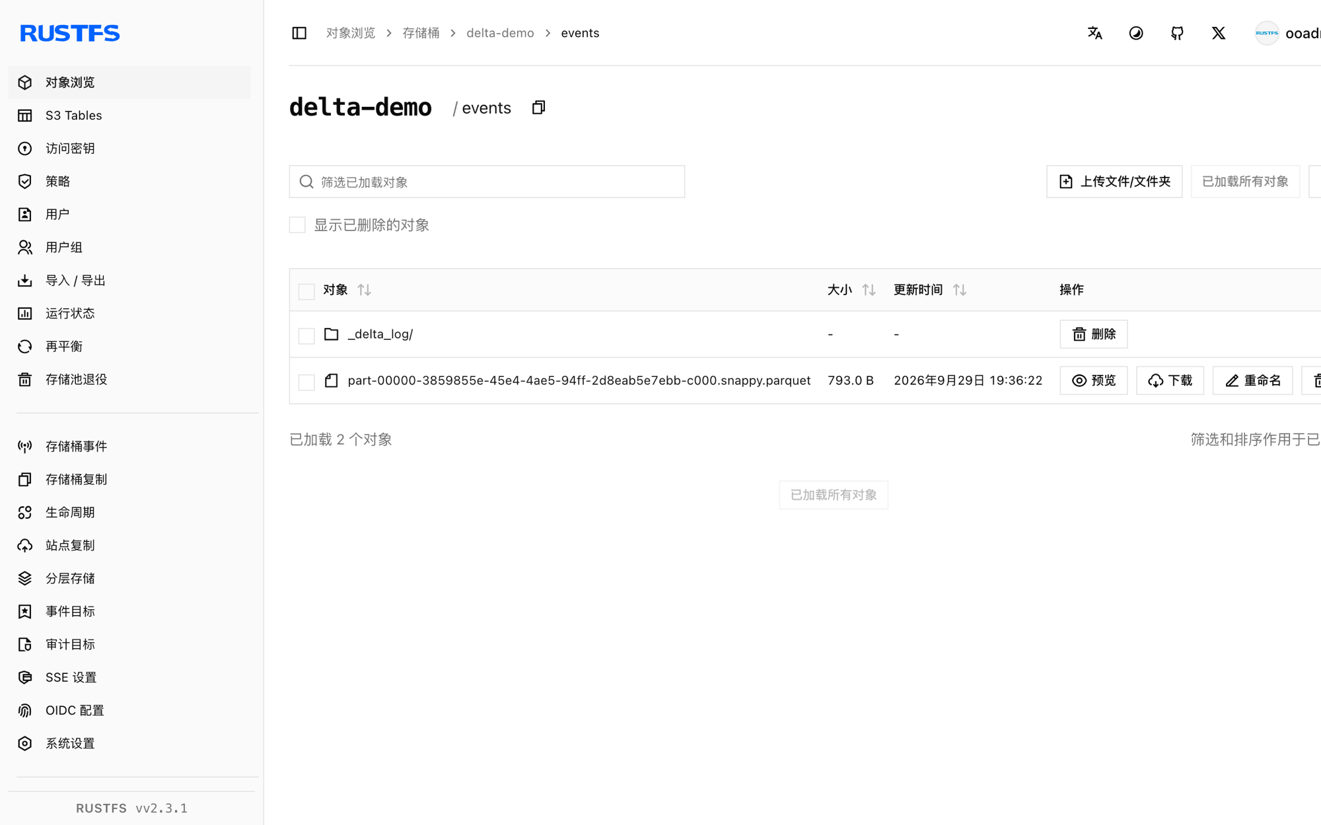Viewport: 1321px width, 825px height.
Task: Open the GitHub icon link
Action: coord(1177,33)
